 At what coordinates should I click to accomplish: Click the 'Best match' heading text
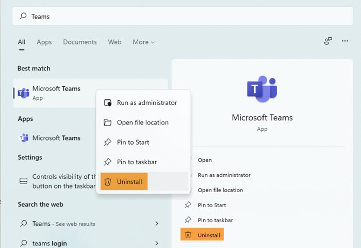(34, 69)
